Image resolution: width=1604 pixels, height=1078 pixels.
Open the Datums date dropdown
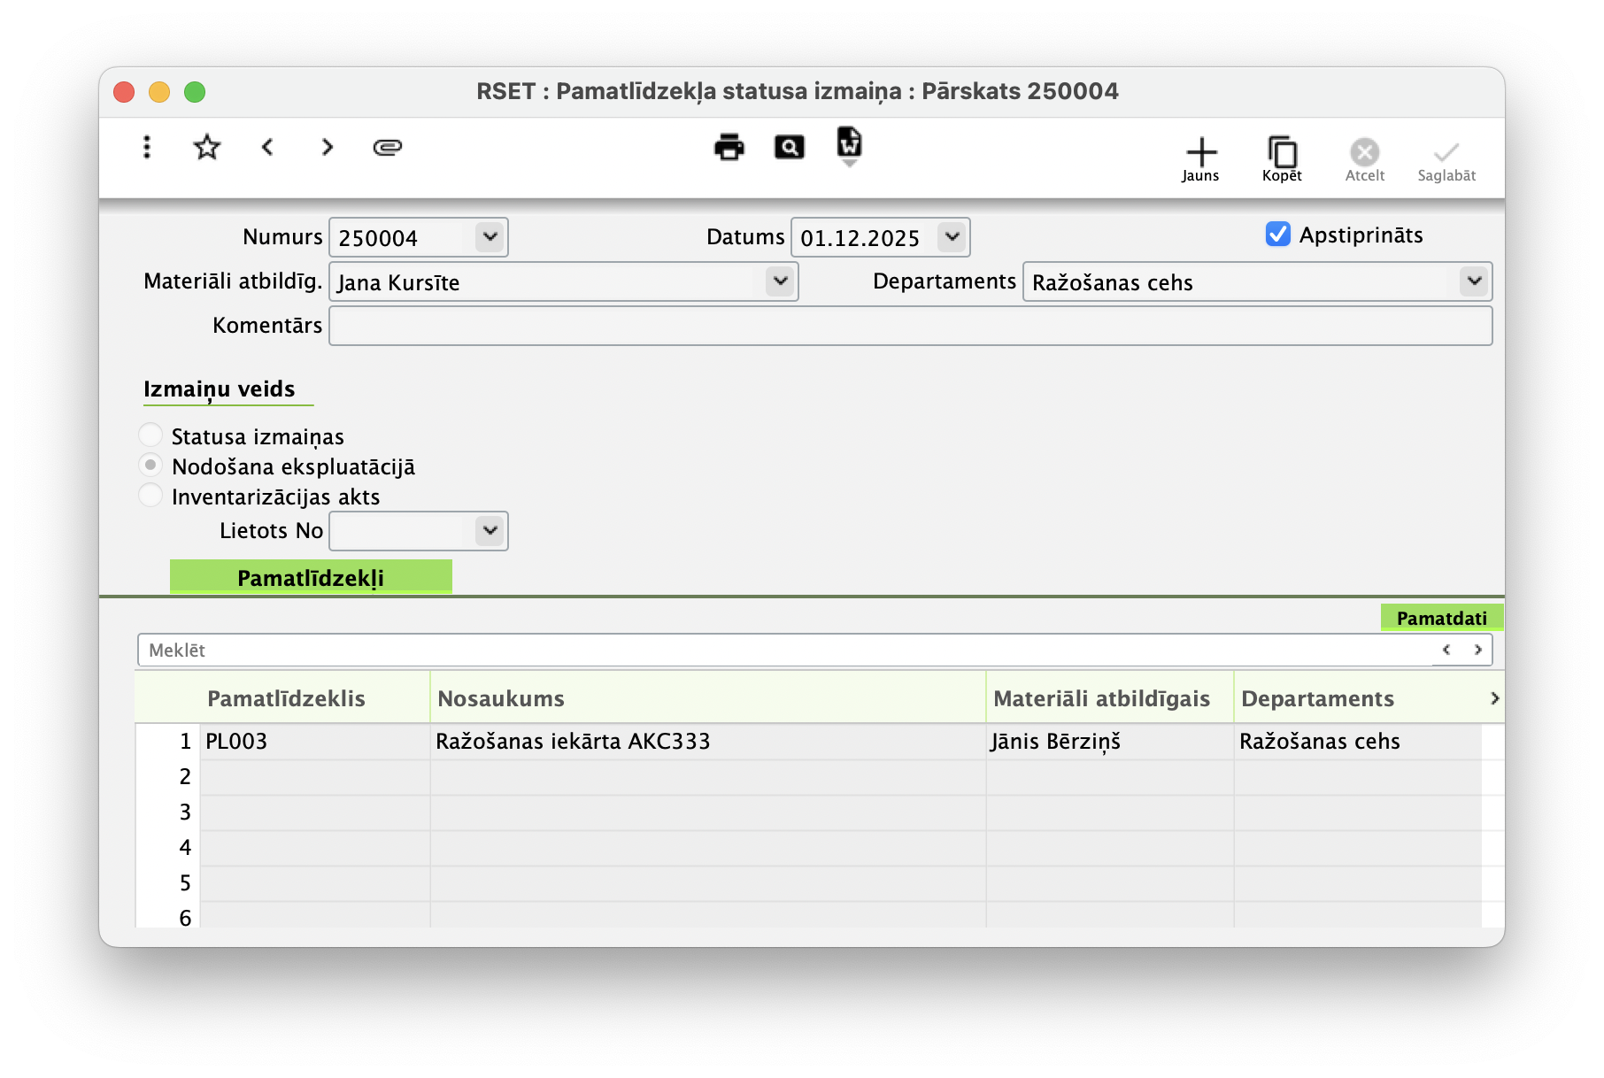tap(952, 237)
